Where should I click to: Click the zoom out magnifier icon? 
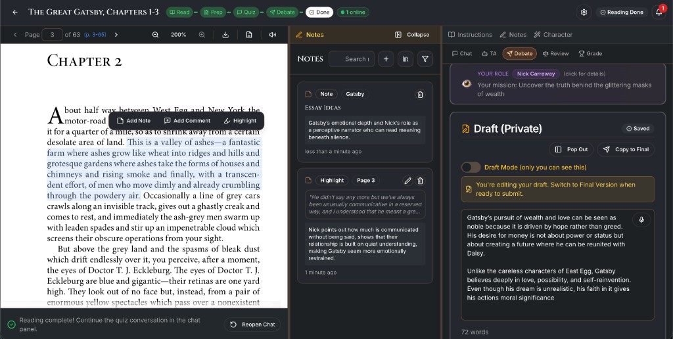155,35
